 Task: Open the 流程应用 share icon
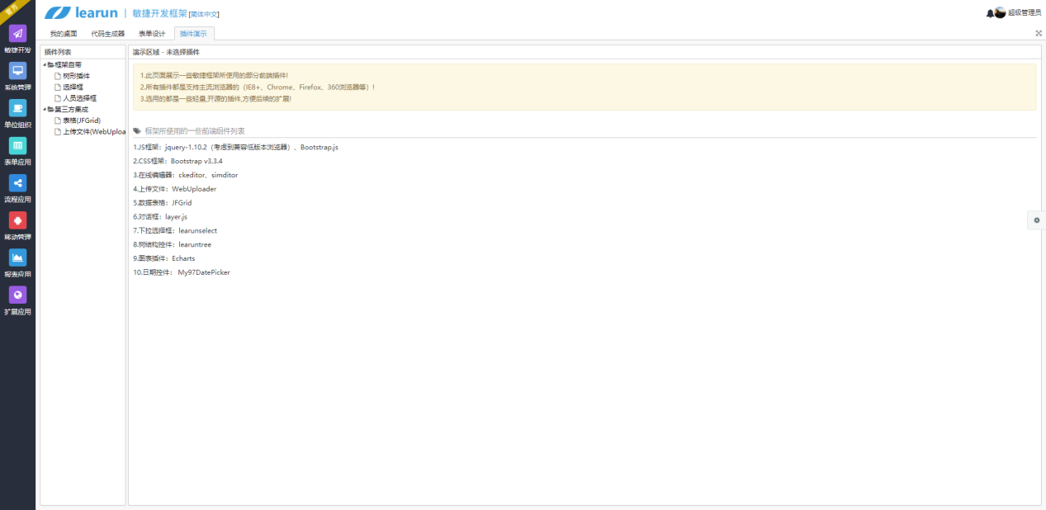click(x=17, y=183)
